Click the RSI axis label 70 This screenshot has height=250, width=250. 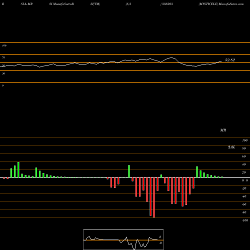pos(3,57)
